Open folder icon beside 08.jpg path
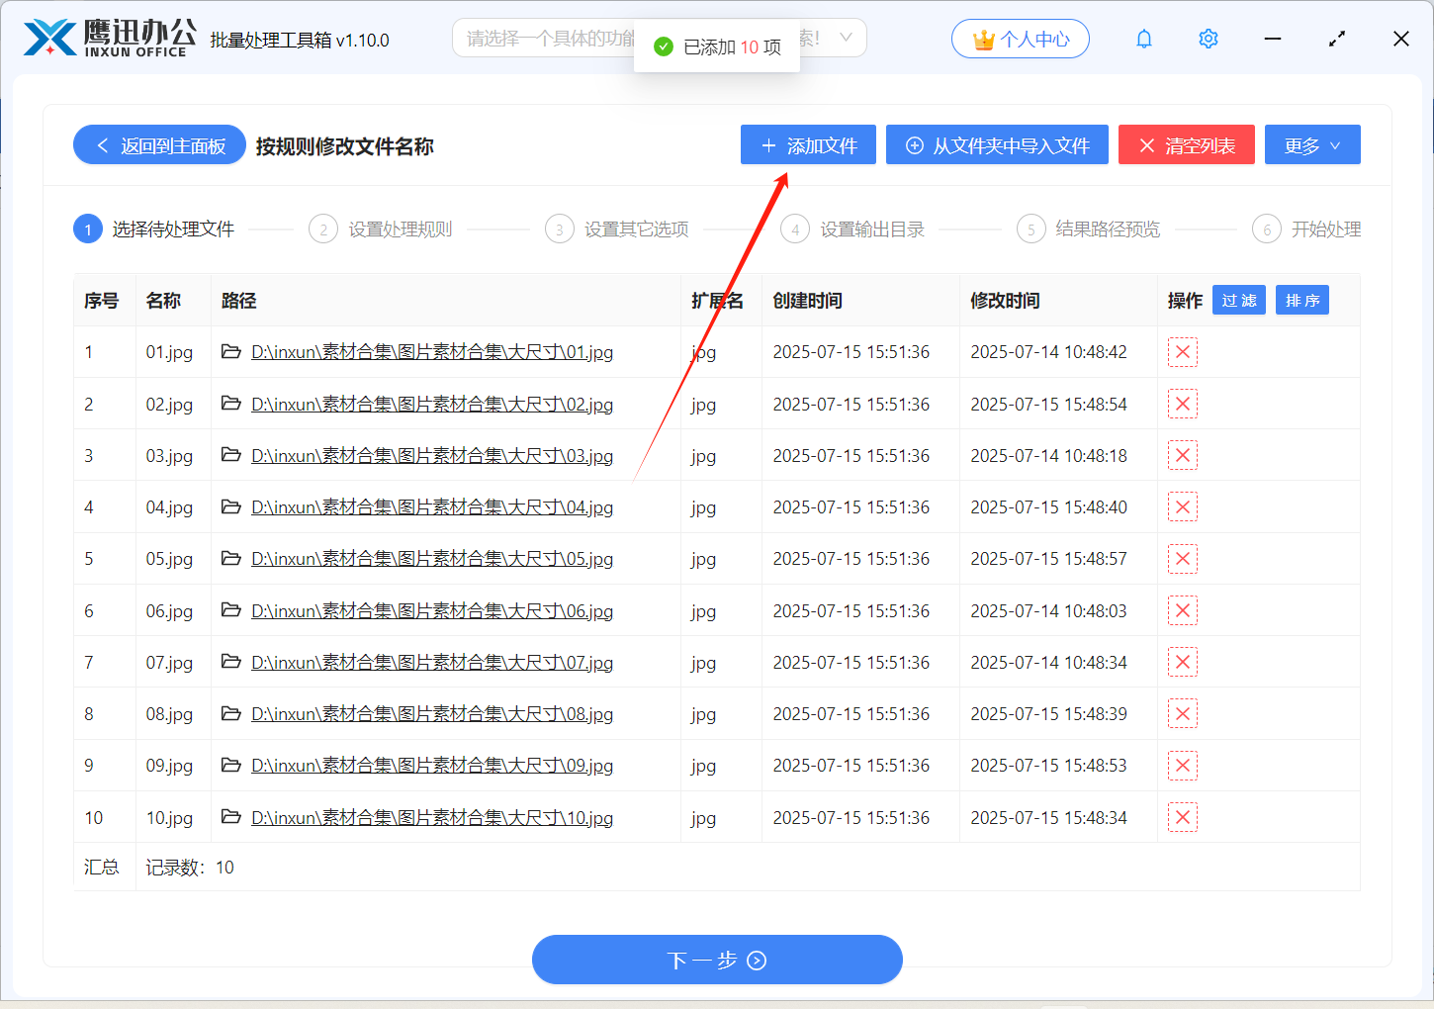The height and width of the screenshot is (1009, 1434). coord(231,712)
